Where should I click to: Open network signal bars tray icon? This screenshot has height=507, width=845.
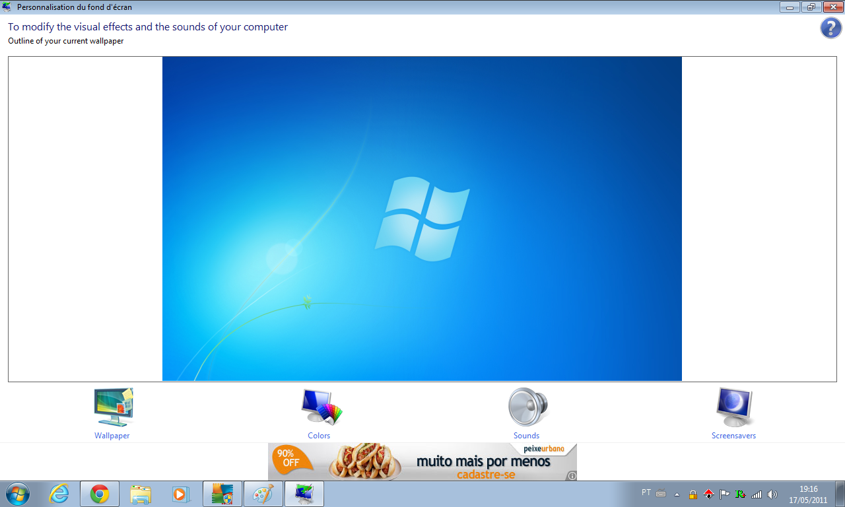point(757,494)
